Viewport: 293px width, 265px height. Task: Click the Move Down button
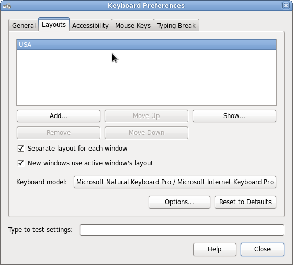click(146, 133)
